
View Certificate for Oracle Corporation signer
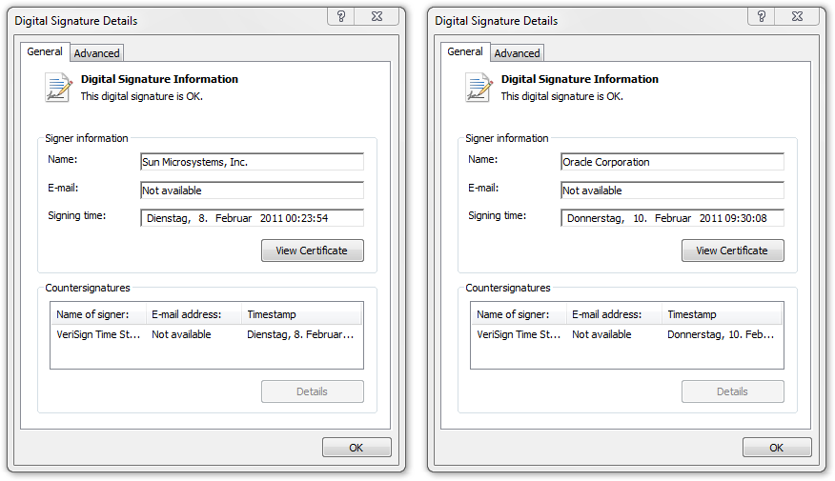point(732,251)
